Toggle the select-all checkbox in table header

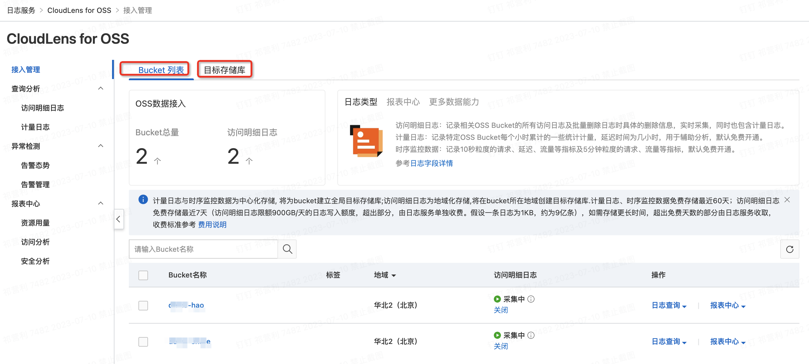(143, 275)
